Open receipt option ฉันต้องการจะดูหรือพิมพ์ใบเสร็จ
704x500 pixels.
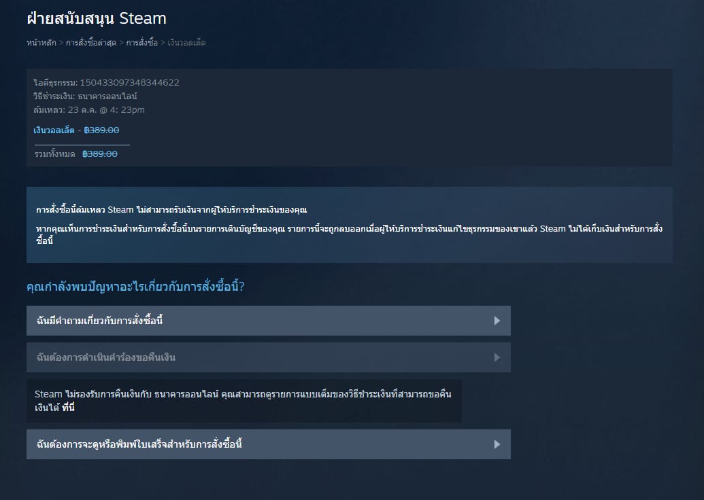coord(269,444)
